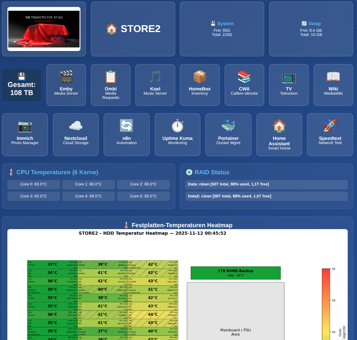
Task: Select the Core 0: 63.0°C temperature entry
Action: tap(33, 184)
